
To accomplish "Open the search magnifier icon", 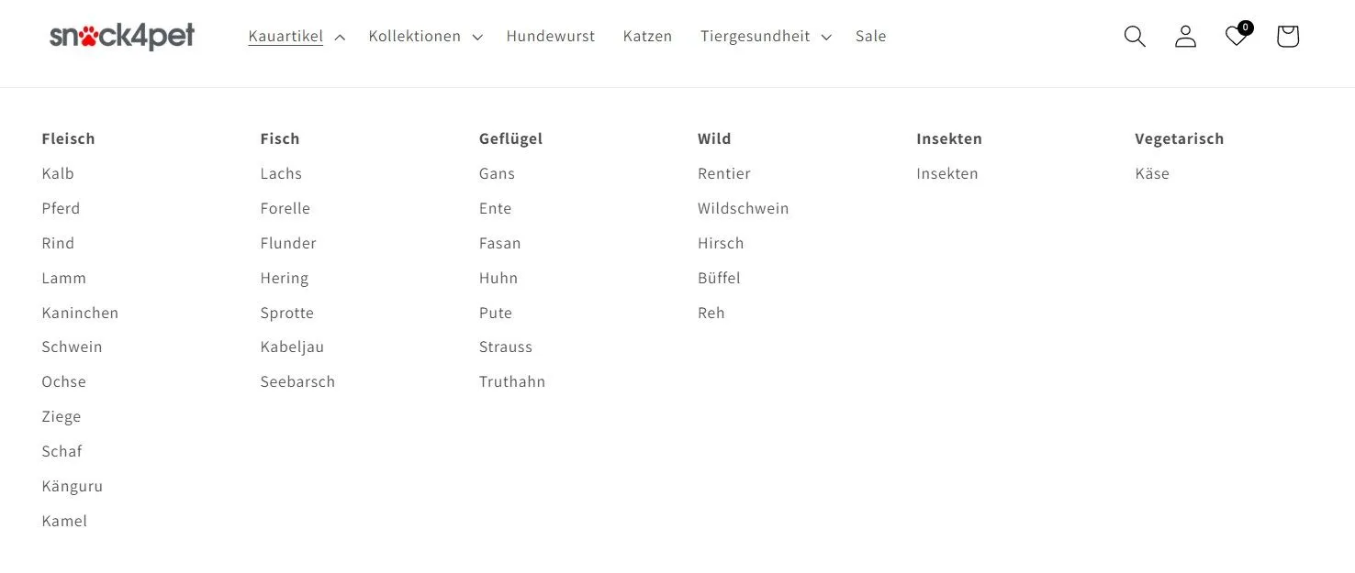I will pos(1135,37).
